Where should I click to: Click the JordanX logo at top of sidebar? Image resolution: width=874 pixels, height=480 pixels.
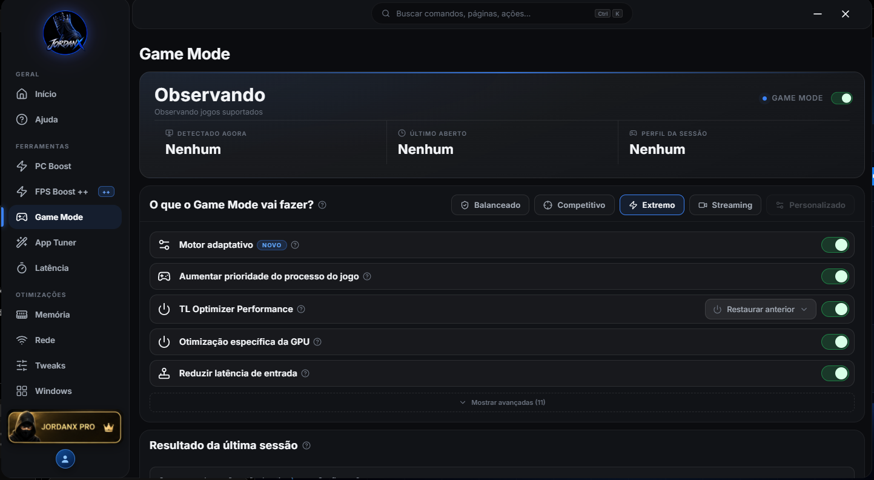click(65, 33)
